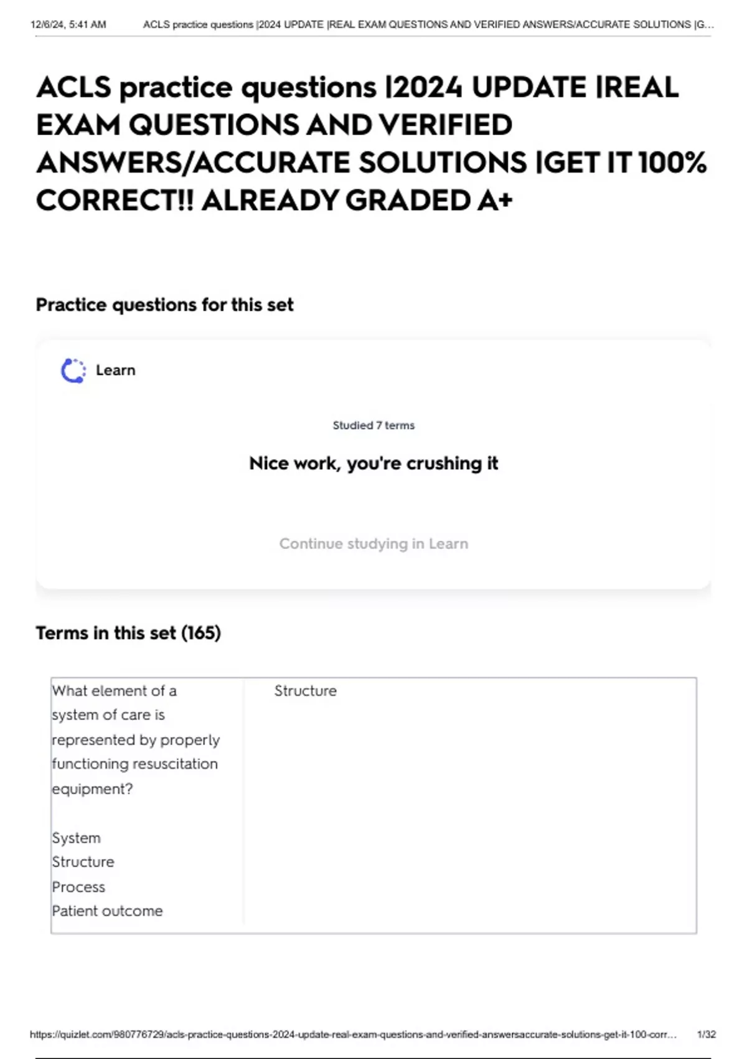Click the small document title in the header
This screenshot has width=747, height=1059.
(x=428, y=25)
